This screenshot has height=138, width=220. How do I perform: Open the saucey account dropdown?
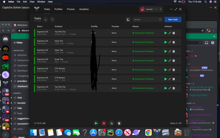[151, 9]
